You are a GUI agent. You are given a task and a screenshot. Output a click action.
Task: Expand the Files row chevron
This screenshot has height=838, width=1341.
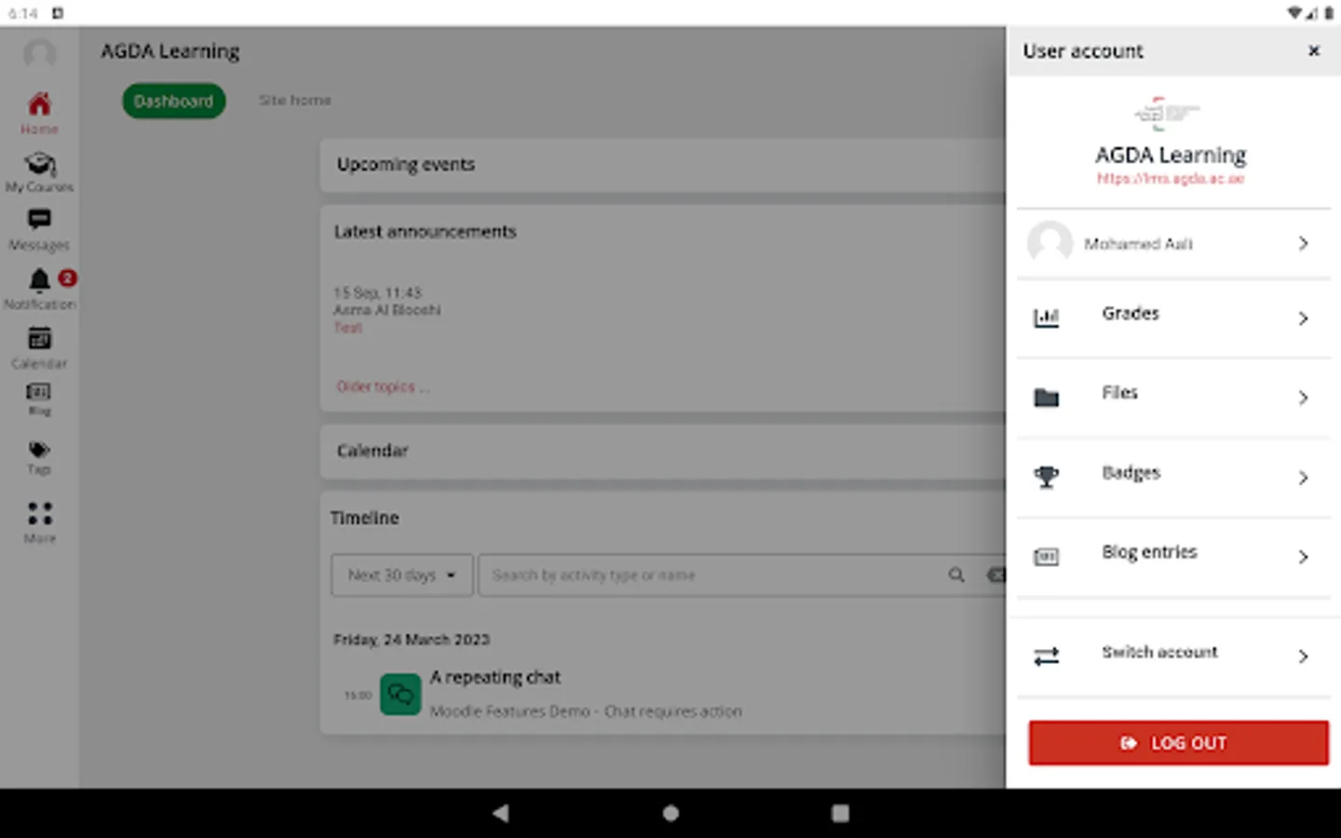click(x=1304, y=398)
